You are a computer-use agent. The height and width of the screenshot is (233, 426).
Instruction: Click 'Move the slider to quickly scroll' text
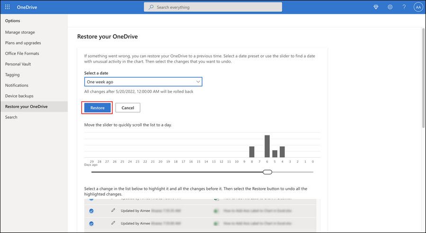coord(128,125)
